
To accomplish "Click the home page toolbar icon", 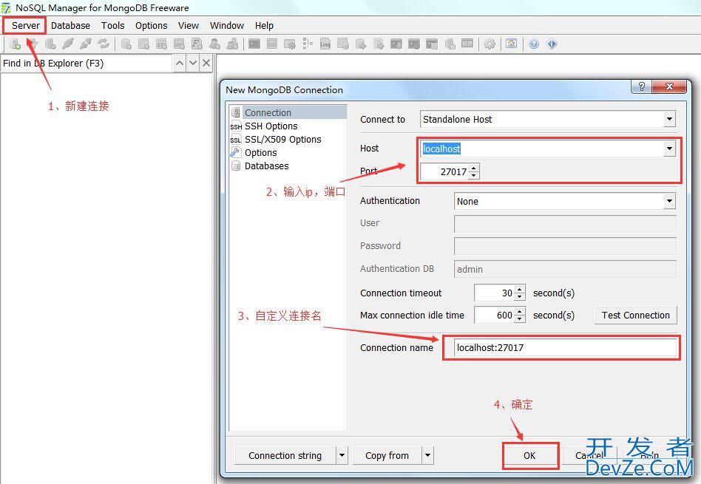I will click(x=512, y=44).
